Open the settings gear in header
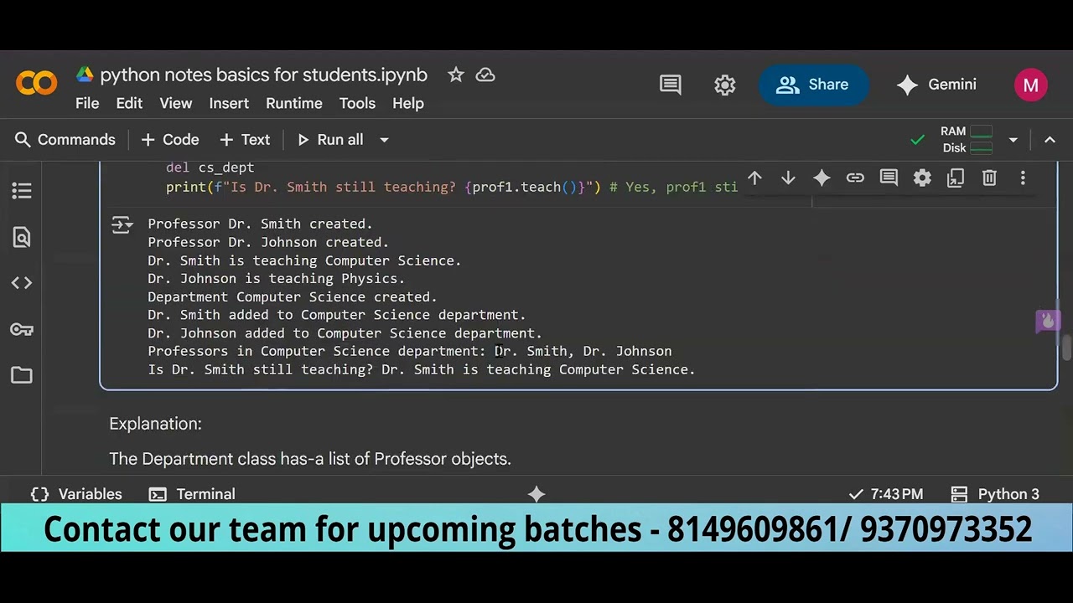1073x603 pixels. click(725, 85)
